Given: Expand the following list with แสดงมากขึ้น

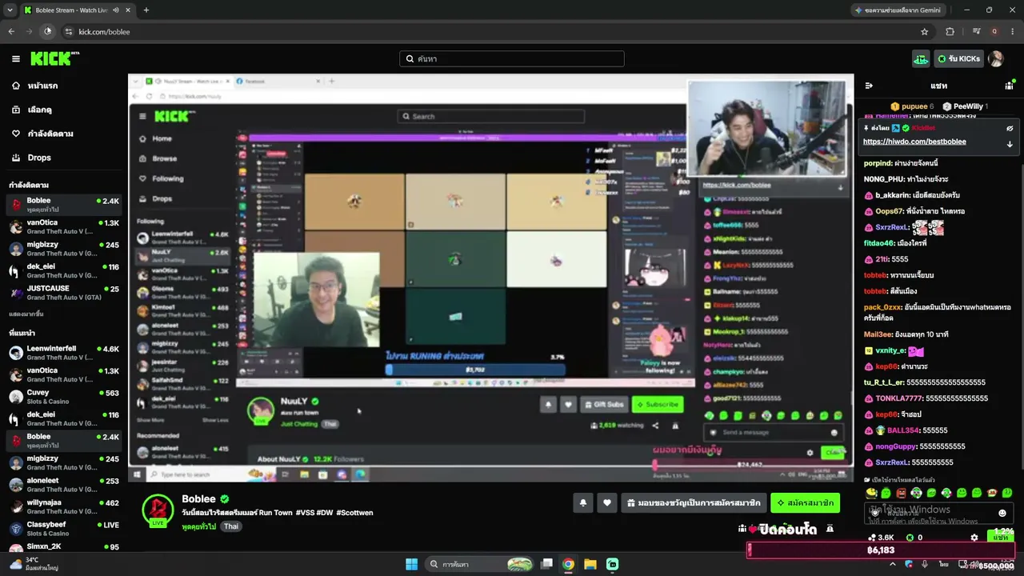Looking at the screenshot, I should pyautogui.click(x=26, y=314).
